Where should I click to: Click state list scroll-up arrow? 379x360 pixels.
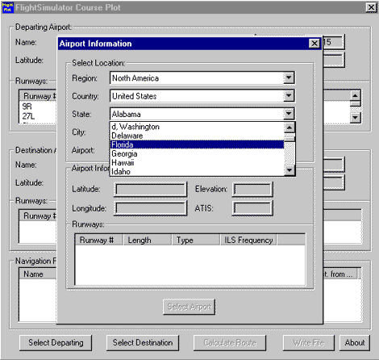coord(289,128)
